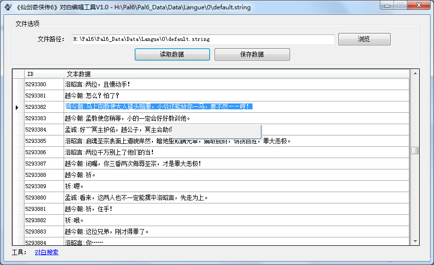Viewport: 434px width, 265px height.
Task: Click text 孟诚:看来，这两人也不一定能摆平洛昭言
Action: 136,198
